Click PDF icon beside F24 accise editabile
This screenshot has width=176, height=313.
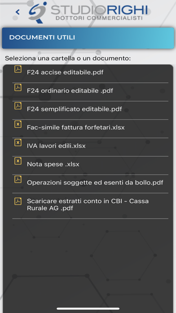(x=18, y=69)
